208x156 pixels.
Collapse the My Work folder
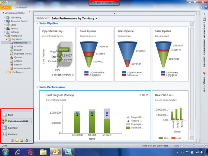7,39
